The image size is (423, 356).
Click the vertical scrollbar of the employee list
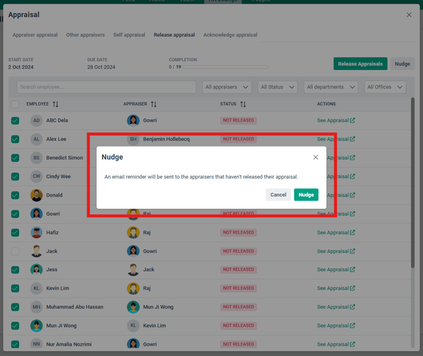click(x=412, y=183)
